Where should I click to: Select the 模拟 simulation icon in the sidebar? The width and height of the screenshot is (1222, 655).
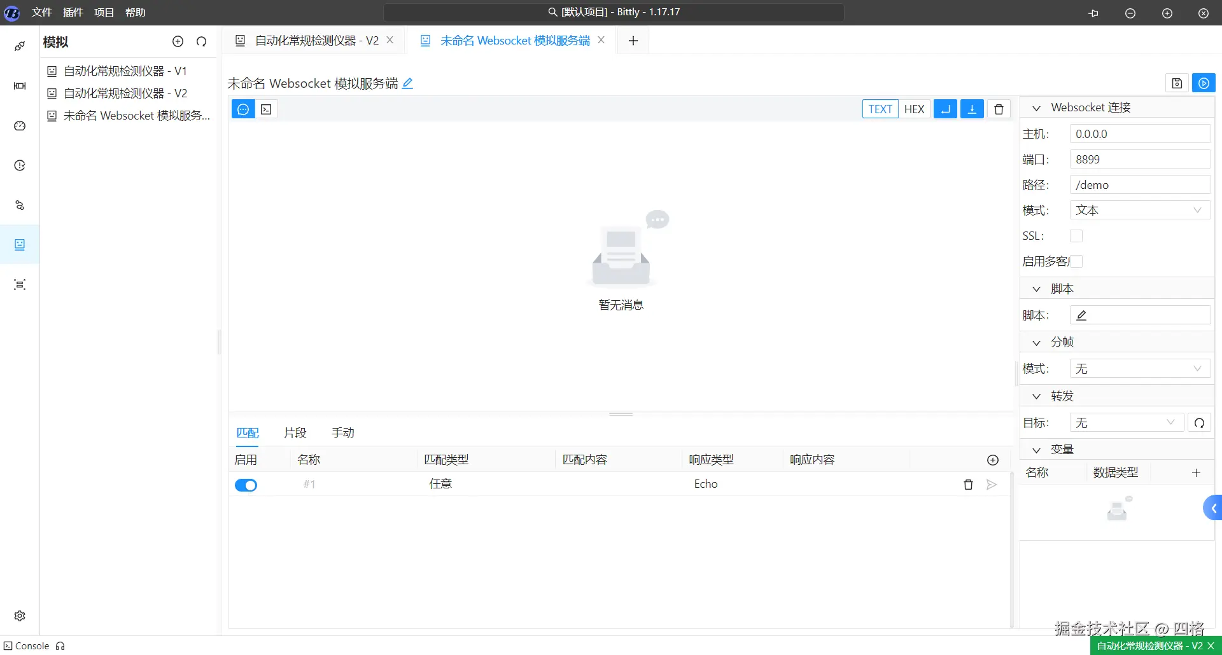pos(20,245)
